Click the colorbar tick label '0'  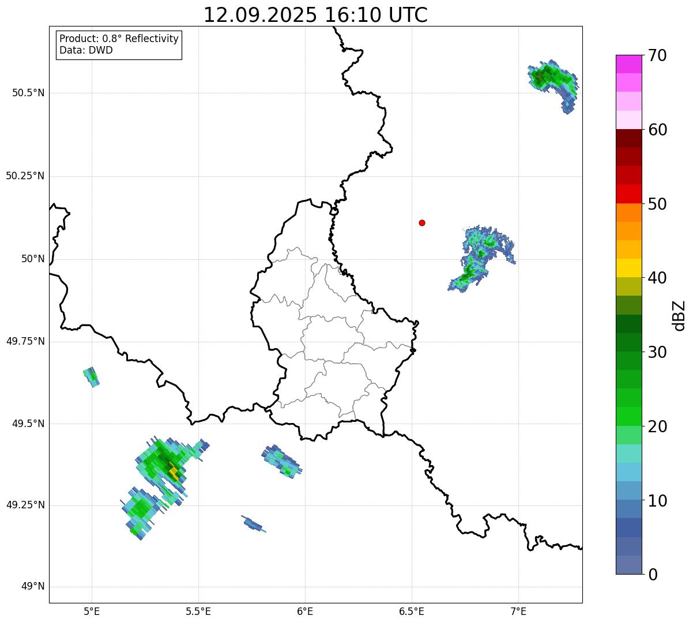tap(653, 575)
